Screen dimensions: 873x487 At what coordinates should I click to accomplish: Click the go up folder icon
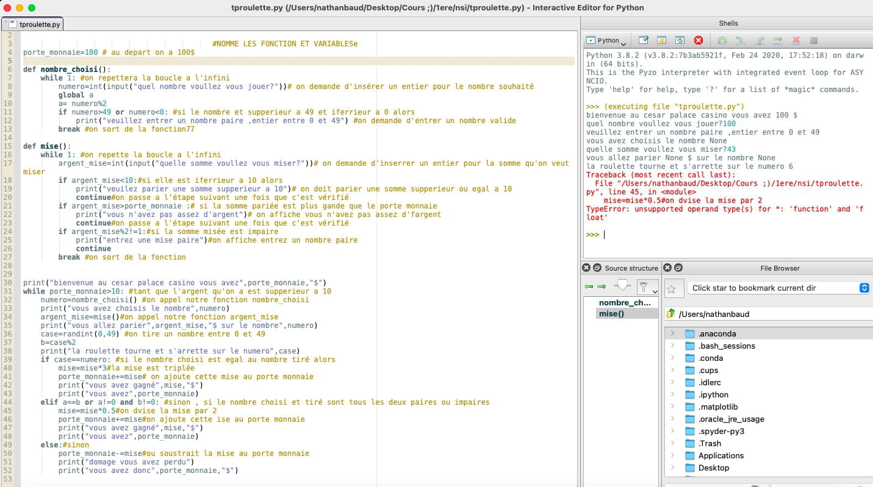[671, 314]
